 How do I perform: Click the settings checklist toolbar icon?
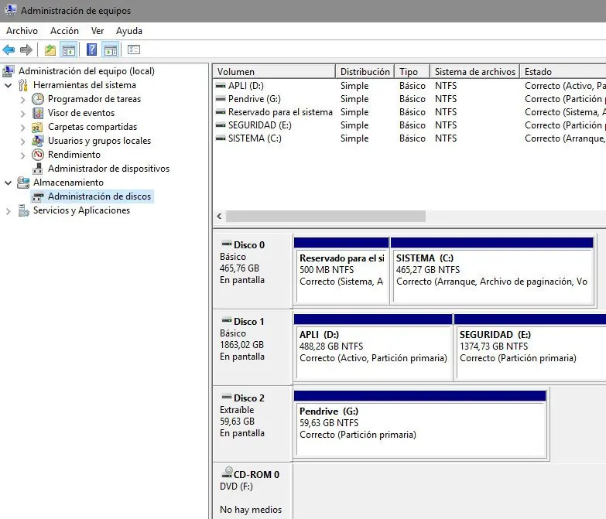click(x=134, y=50)
